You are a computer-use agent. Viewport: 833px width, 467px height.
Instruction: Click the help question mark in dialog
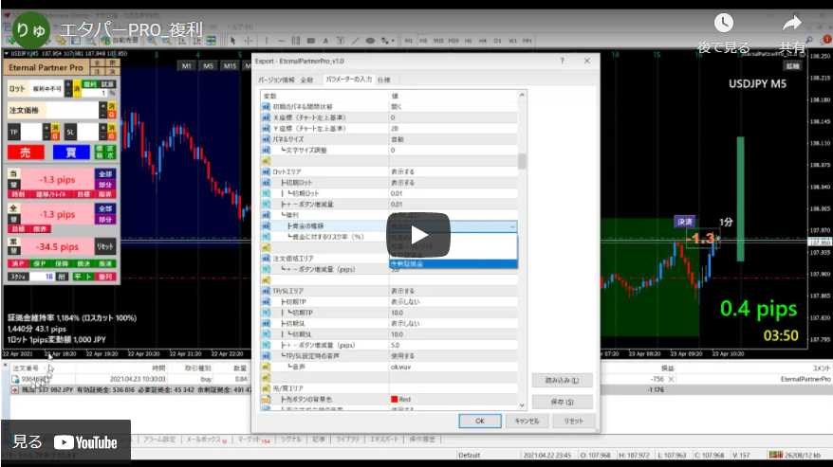point(562,61)
